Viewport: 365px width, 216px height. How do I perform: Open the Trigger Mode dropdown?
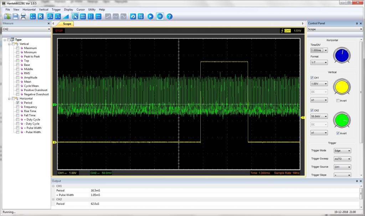(342, 151)
